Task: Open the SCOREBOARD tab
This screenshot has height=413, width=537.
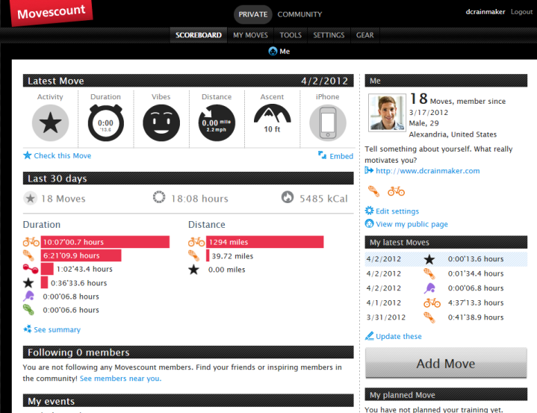Action: 199,35
